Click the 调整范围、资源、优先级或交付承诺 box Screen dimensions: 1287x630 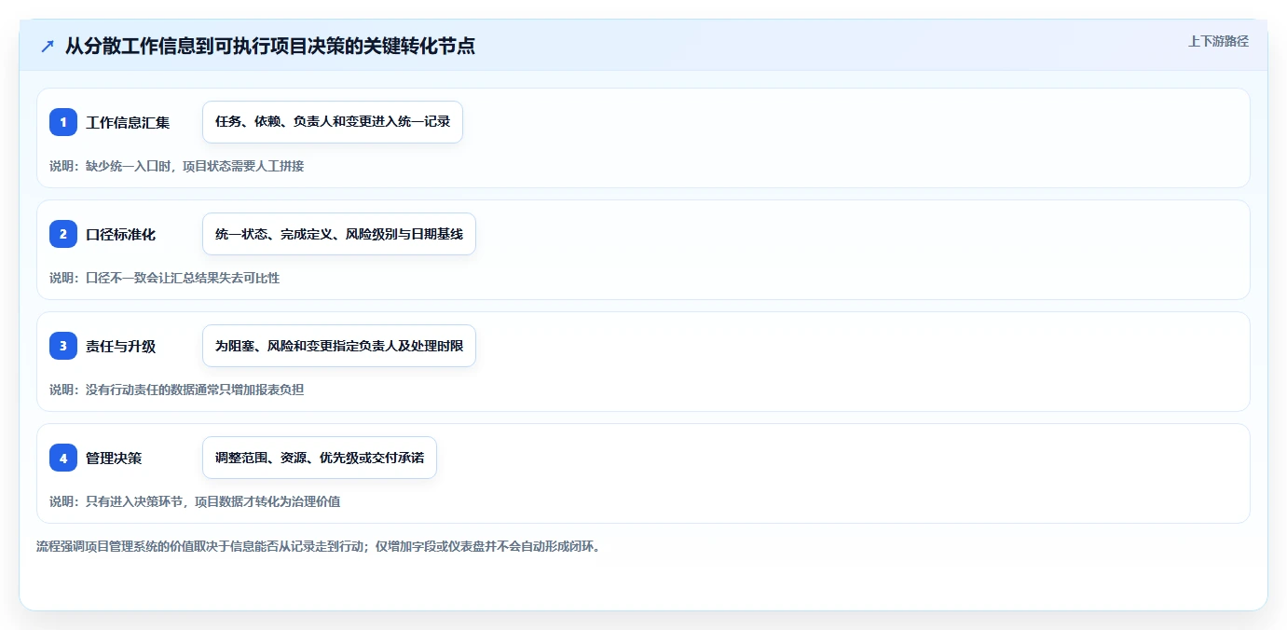pos(320,458)
